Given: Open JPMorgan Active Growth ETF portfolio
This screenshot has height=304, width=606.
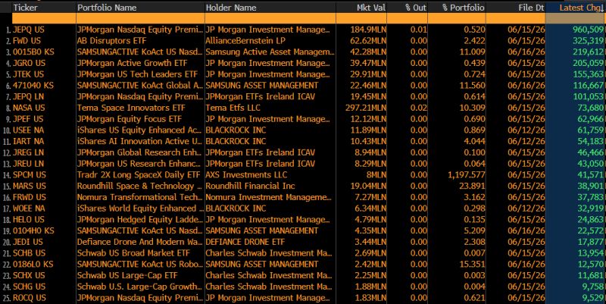Looking at the screenshot, I should click(132, 63).
